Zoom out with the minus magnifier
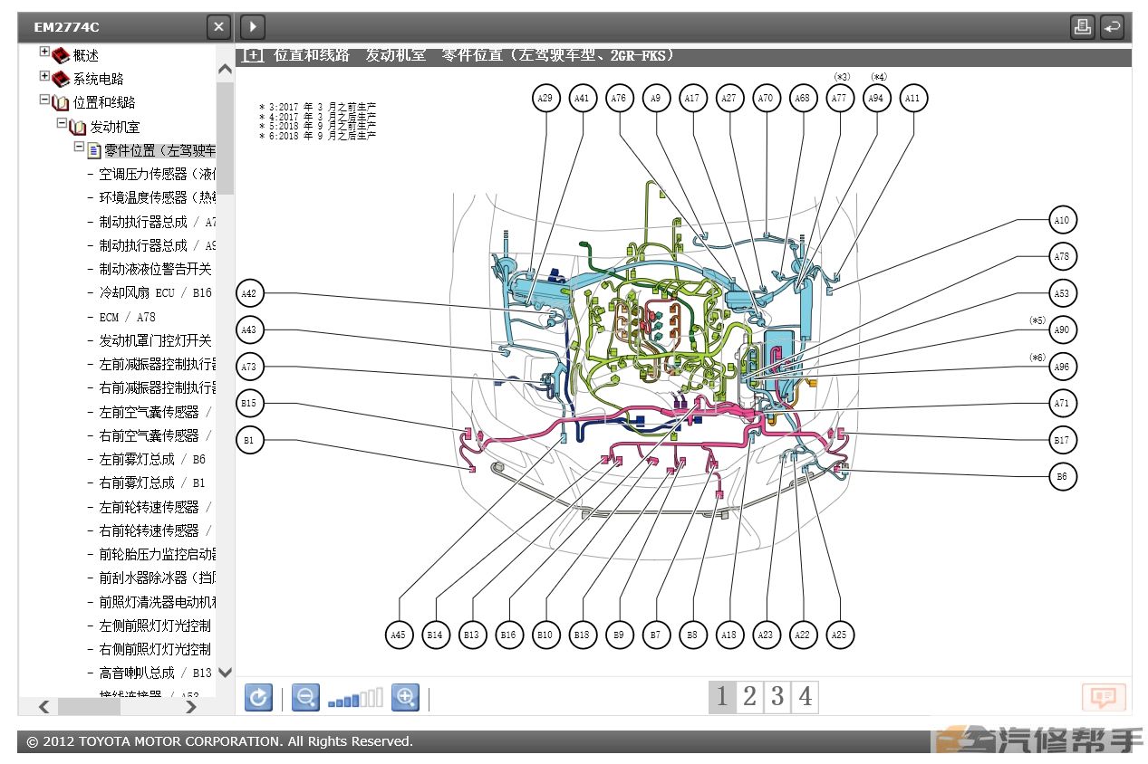Screen dimensions: 1148x764 [x=305, y=697]
